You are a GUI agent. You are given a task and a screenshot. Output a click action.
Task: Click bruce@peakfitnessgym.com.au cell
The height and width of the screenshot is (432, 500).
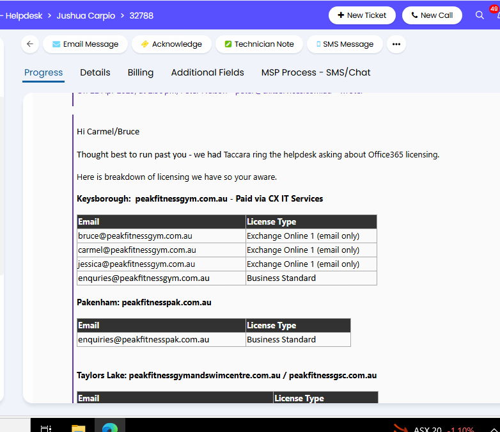[161, 236]
